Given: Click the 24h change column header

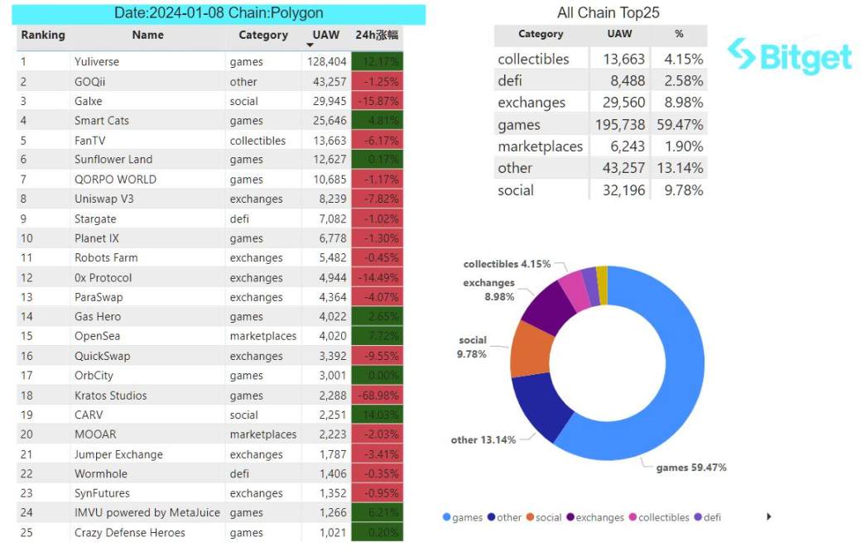Looking at the screenshot, I should pos(377,36).
